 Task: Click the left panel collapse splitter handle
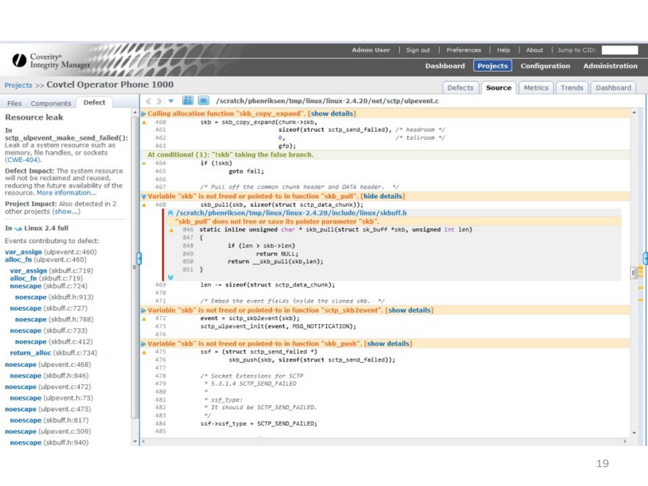pyautogui.click(x=139, y=258)
